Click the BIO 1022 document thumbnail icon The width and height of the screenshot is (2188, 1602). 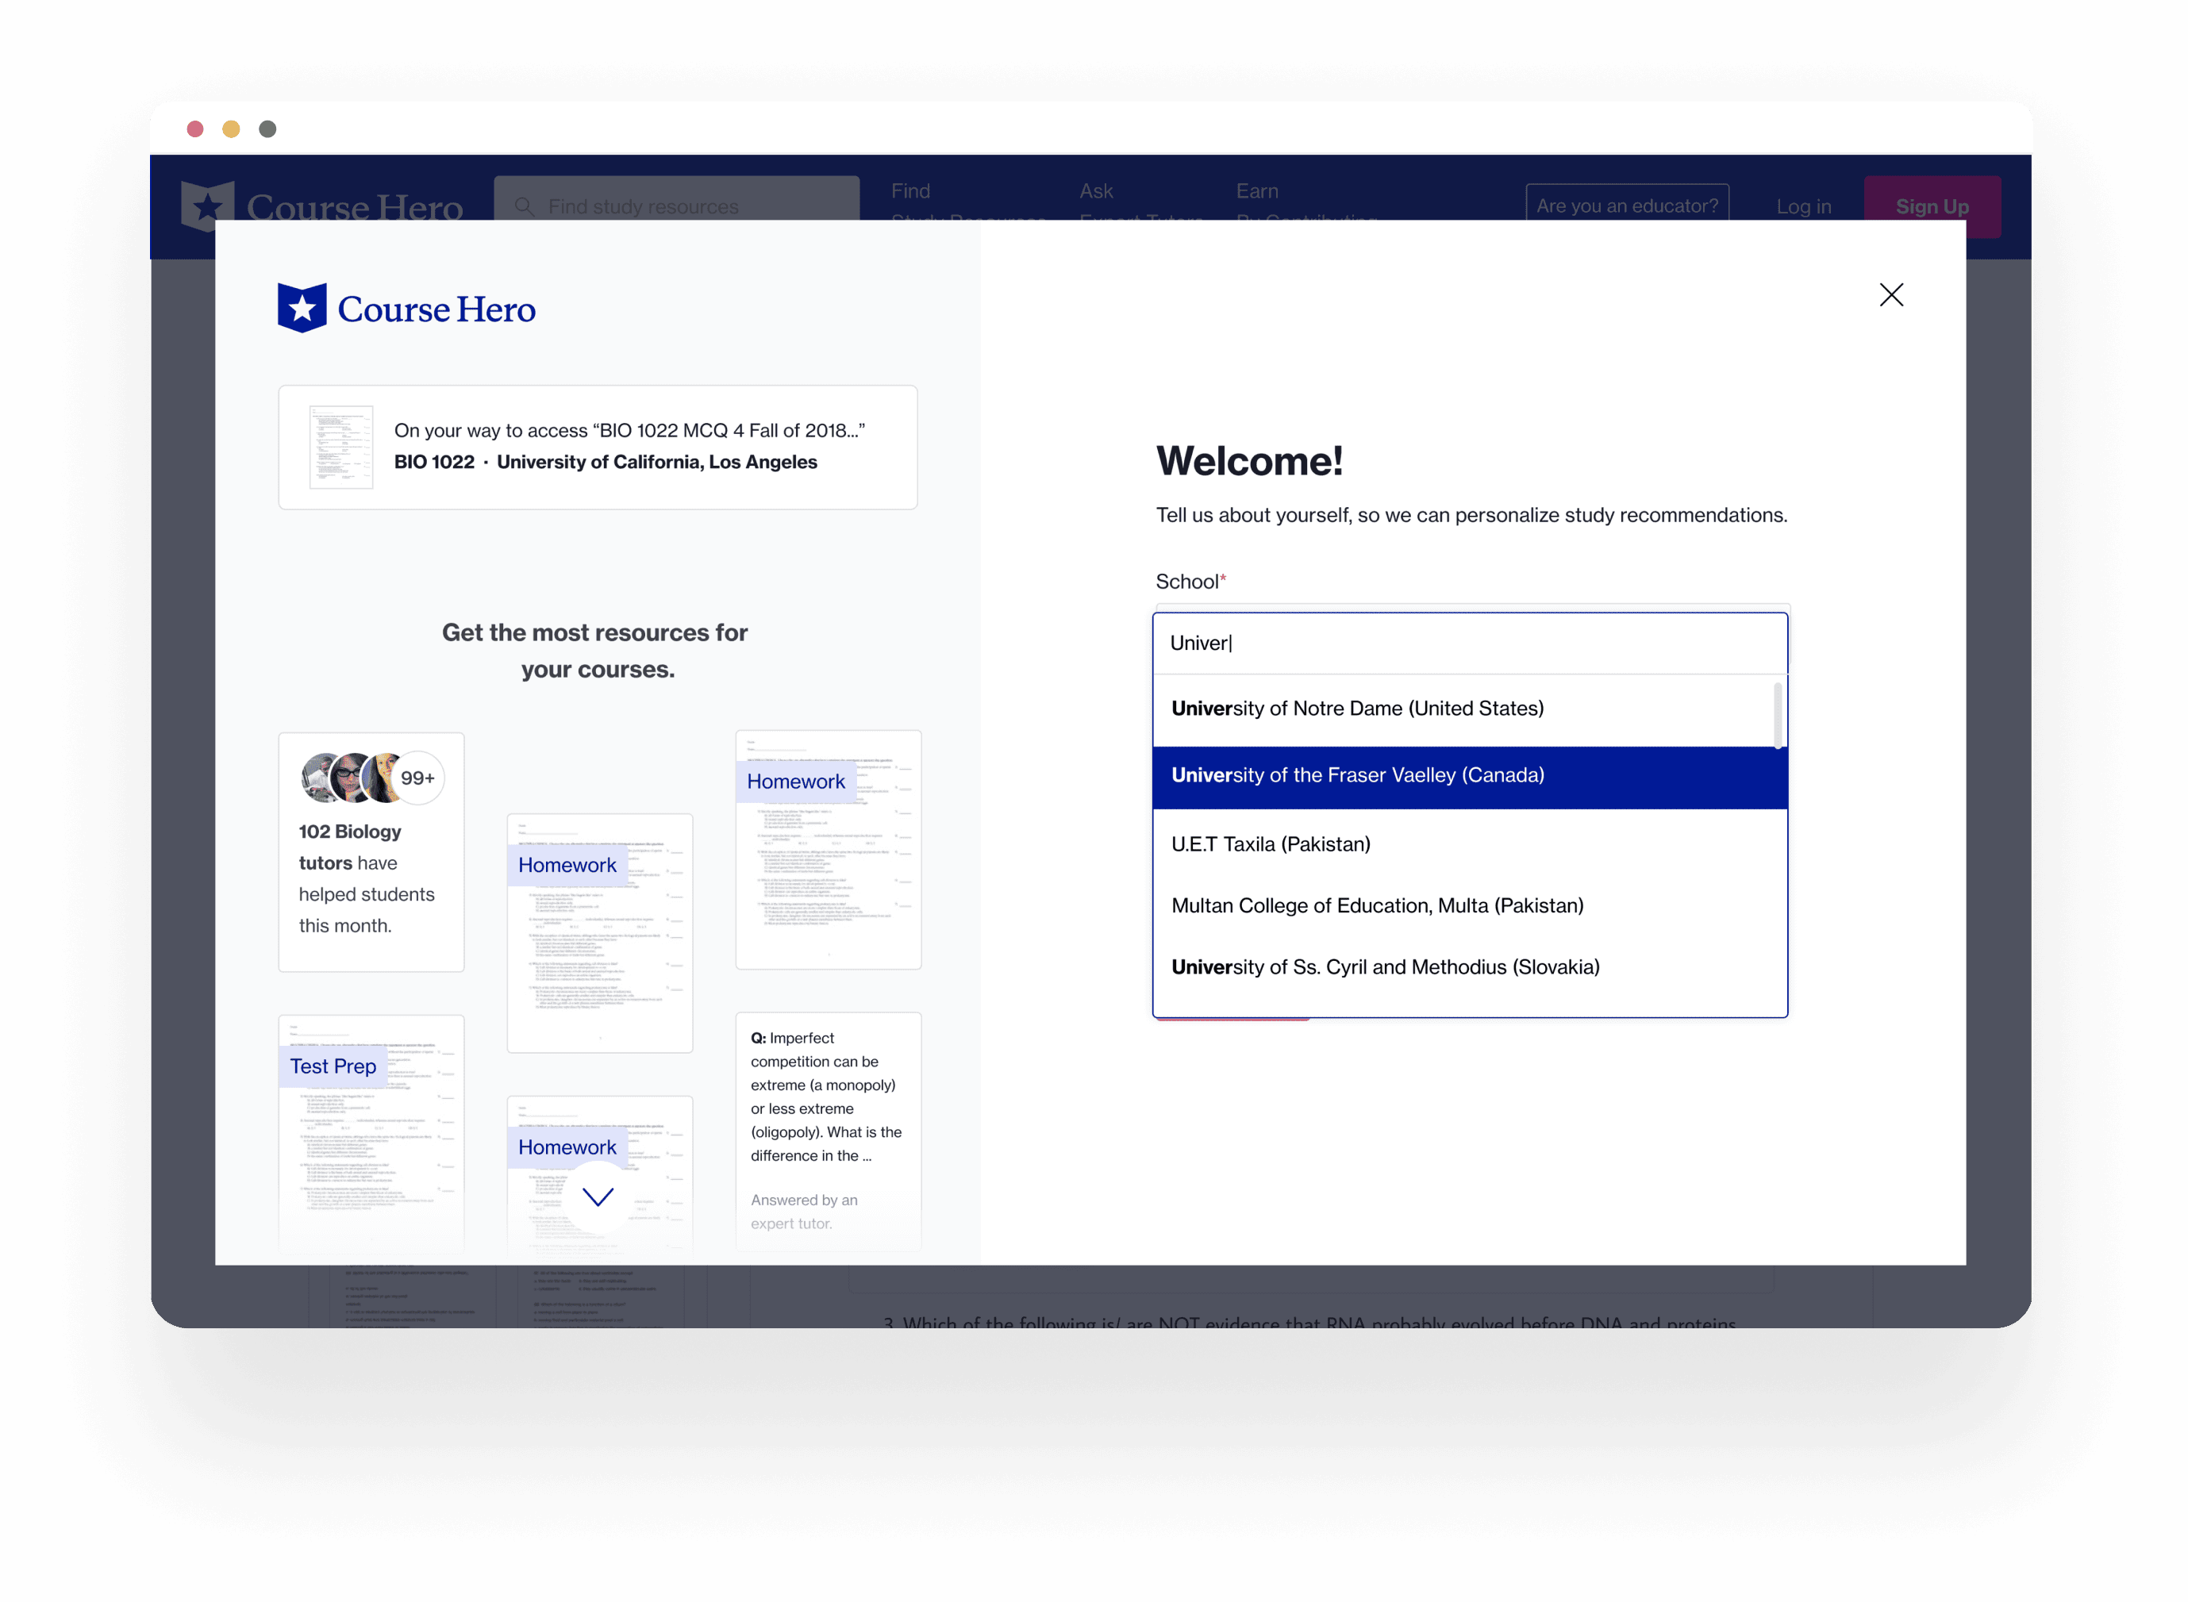[341, 447]
